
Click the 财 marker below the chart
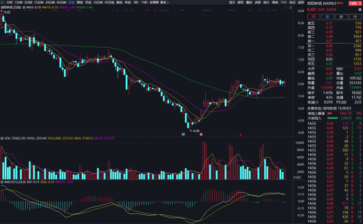coord(183,134)
